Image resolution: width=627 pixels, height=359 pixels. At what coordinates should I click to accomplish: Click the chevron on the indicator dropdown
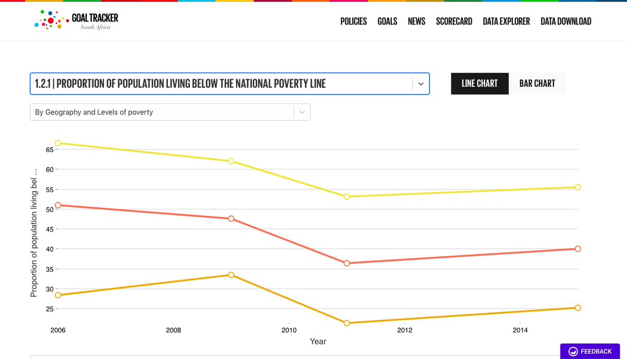[421, 84]
